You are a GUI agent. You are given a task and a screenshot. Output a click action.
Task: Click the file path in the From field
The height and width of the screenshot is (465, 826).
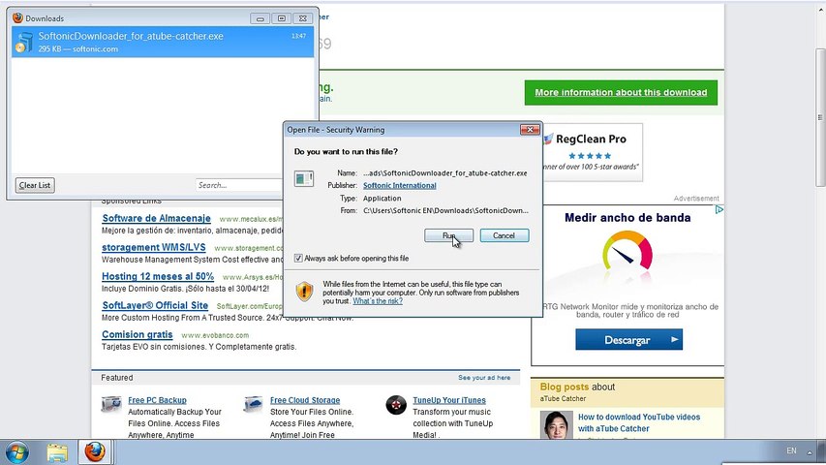[445, 210]
